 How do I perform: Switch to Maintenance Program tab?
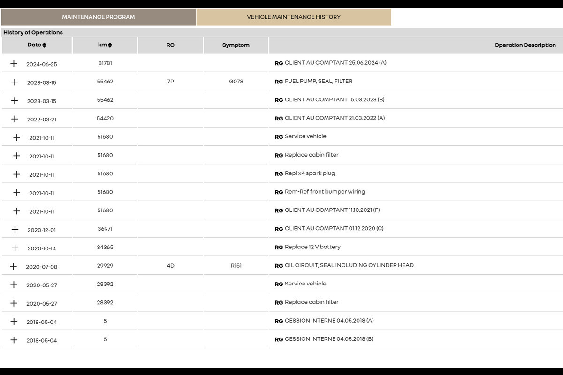pyautogui.click(x=99, y=17)
